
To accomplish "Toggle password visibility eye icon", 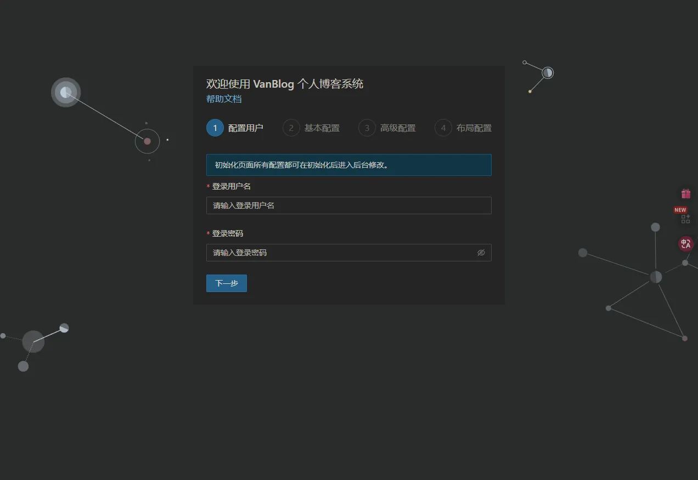I will pyautogui.click(x=481, y=253).
